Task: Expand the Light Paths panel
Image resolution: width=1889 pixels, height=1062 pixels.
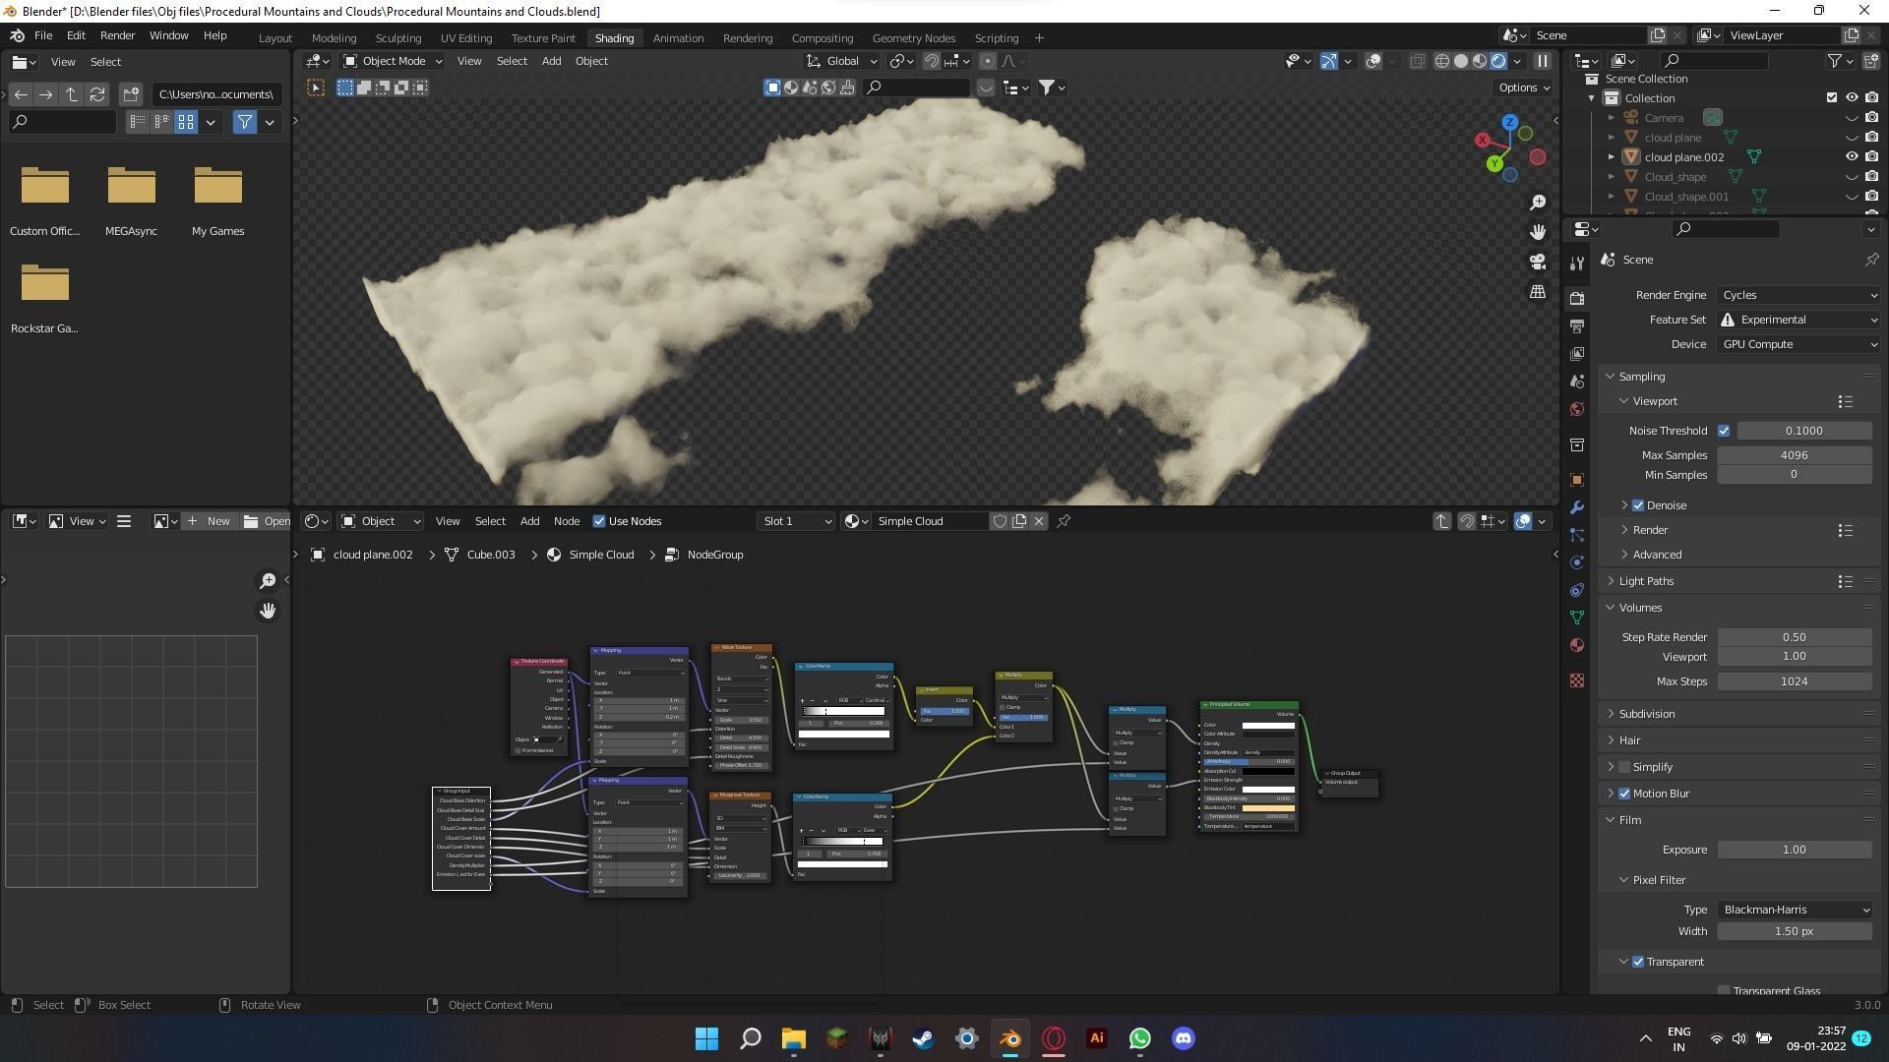Action: (x=1647, y=581)
